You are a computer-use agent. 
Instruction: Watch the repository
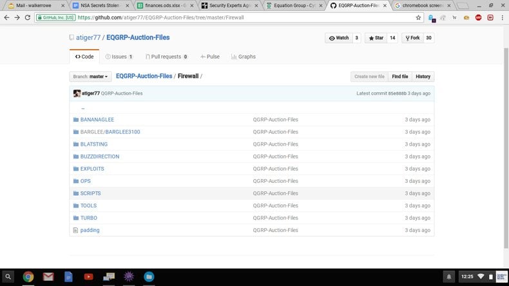(338, 38)
